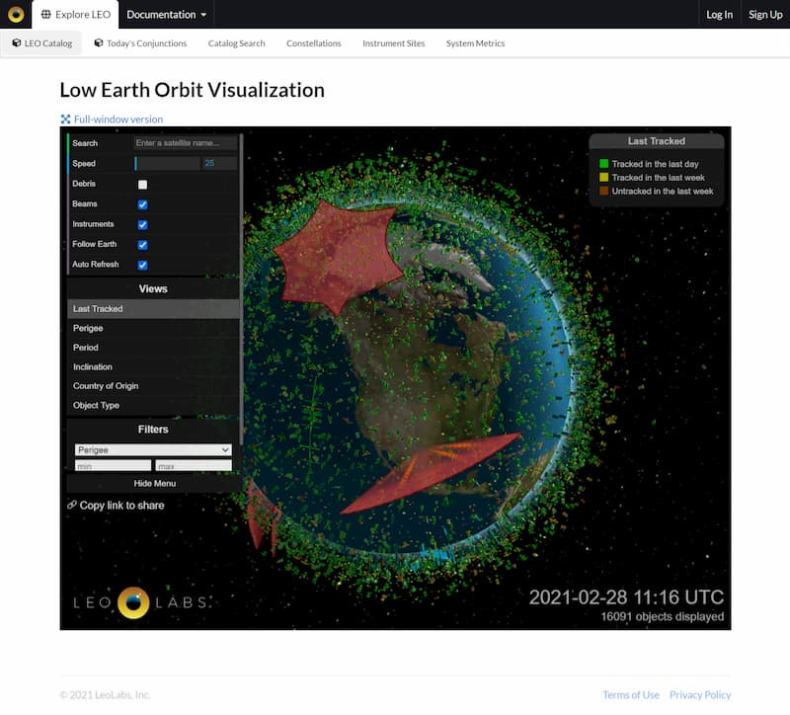790x715 pixels.
Task: Click the filter min input field
Action: point(113,465)
